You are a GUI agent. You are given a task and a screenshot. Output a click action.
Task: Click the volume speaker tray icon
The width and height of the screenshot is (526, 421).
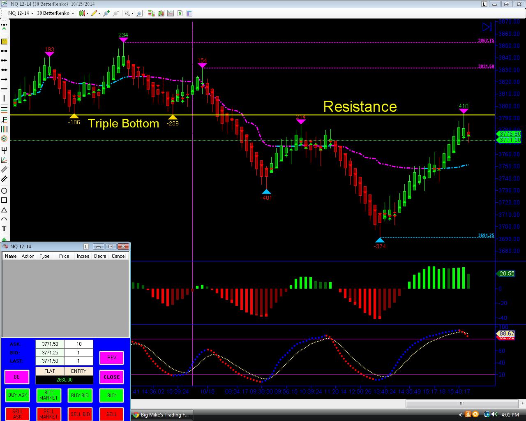pyautogui.click(x=494, y=415)
